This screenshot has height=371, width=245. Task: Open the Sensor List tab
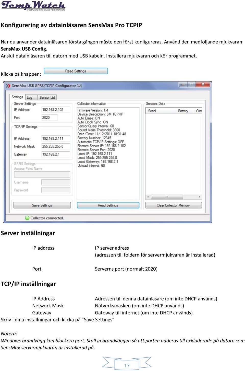click(47, 98)
